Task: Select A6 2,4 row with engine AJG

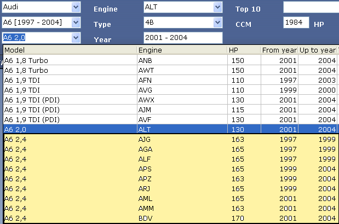Action: [171, 140]
